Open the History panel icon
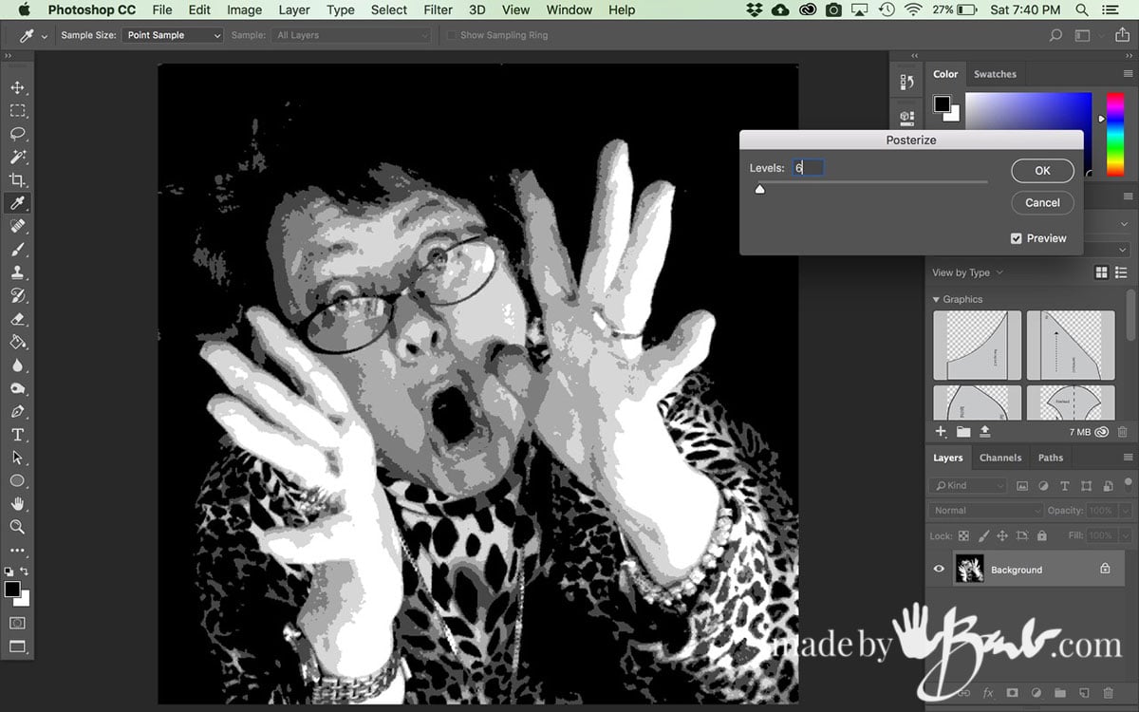This screenshot has width=1139, height=712. [906, 83]
